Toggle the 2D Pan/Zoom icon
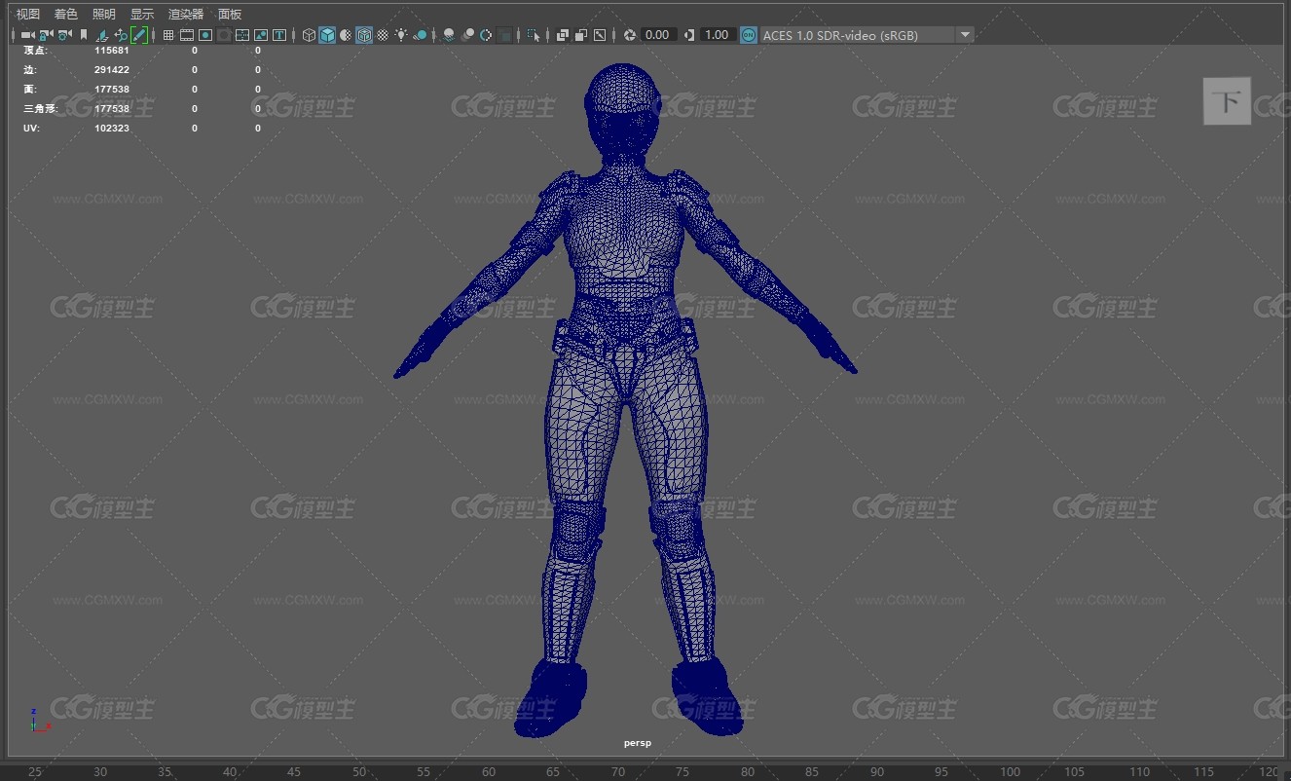 click(120, 35)
